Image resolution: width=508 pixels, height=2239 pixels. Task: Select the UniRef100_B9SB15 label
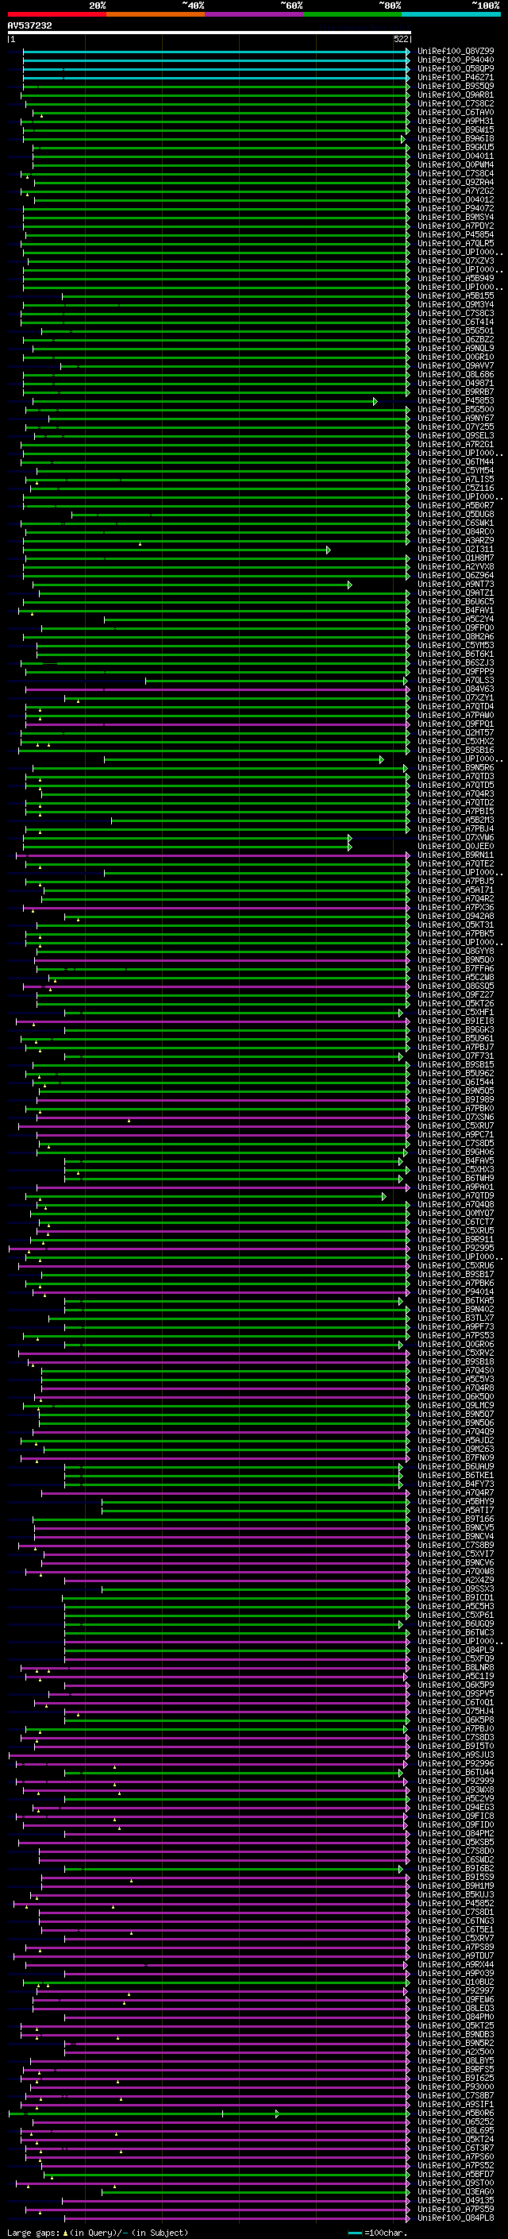(x=455, y=1065)
